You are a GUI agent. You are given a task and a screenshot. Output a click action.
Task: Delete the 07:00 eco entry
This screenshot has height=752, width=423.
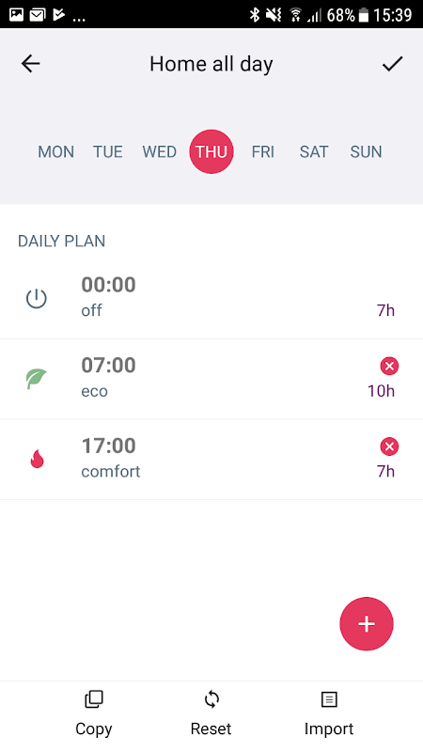[x=389, y=367]
